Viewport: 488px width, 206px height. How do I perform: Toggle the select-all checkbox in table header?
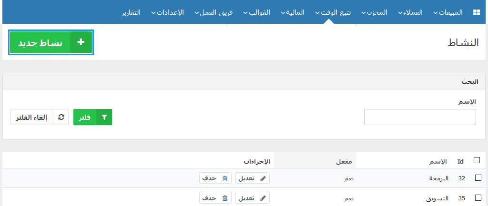[x=477, y=160]
